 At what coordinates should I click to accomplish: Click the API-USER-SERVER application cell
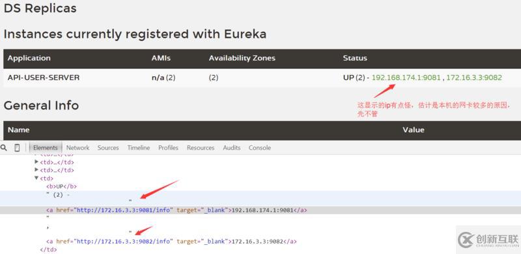44,78
